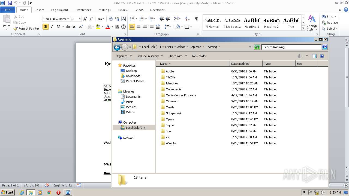This screenshot has height=196, width=349.
Task: Click the Back arrow in Roaming window
Action: (x=117, y=47)
